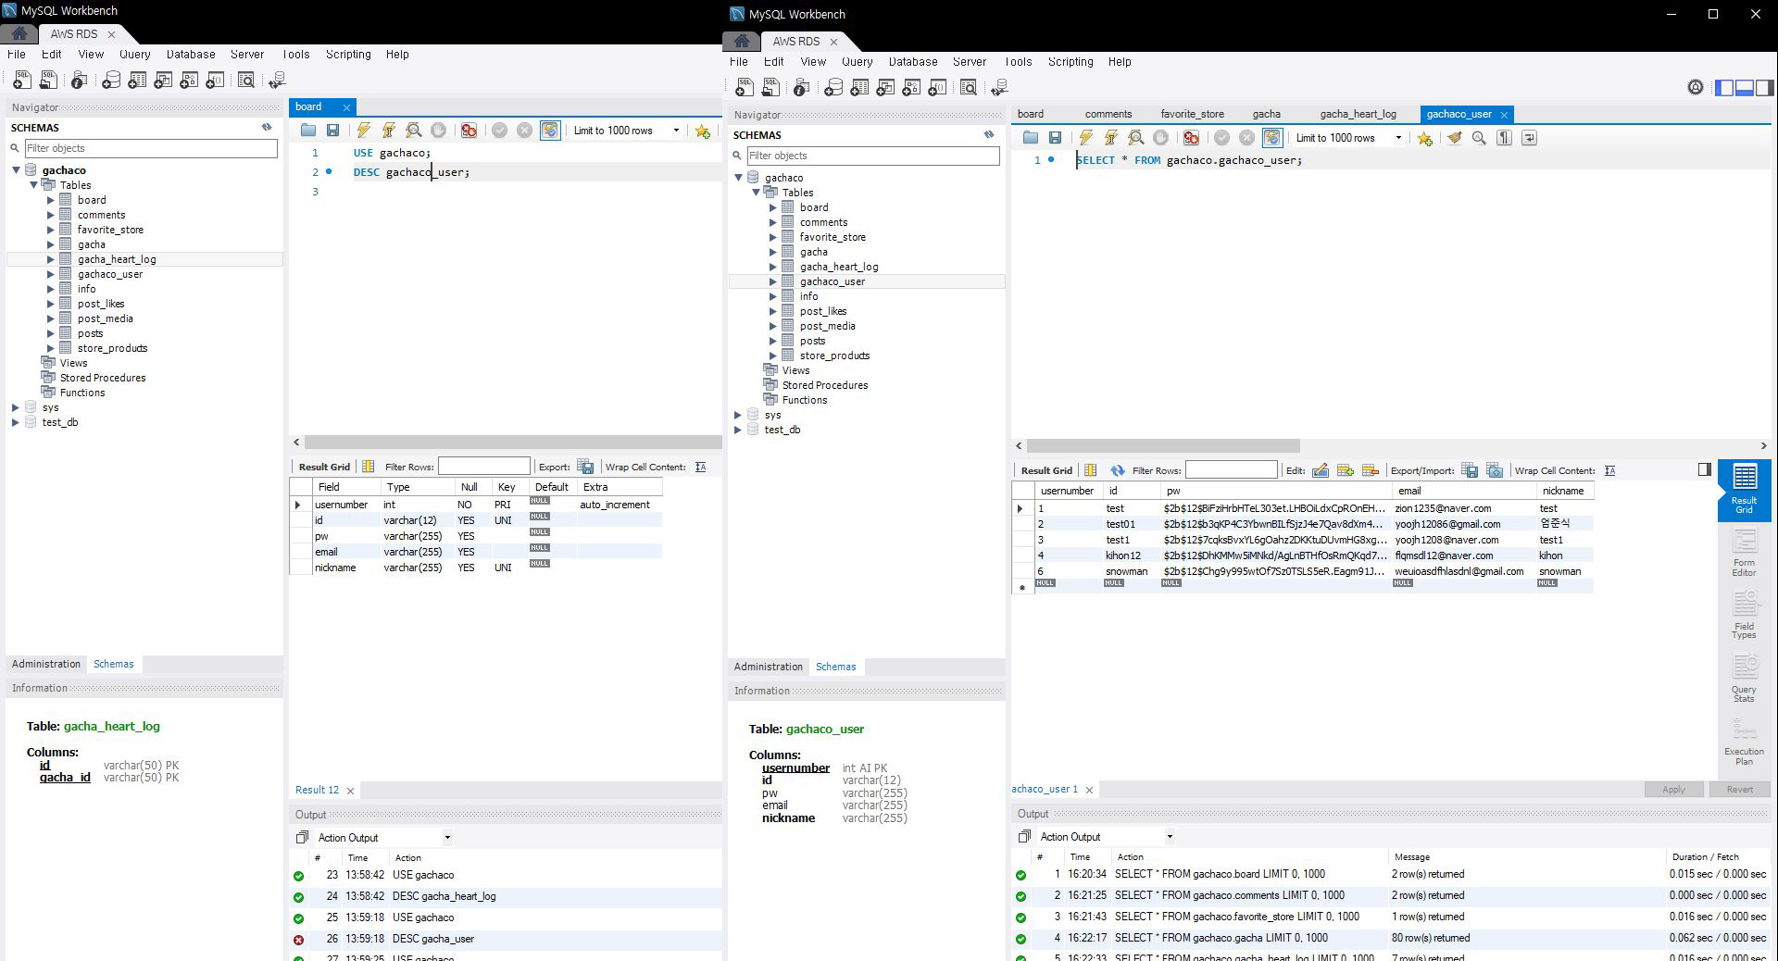Open Form Editor side panel

(x=1745, y=553)
